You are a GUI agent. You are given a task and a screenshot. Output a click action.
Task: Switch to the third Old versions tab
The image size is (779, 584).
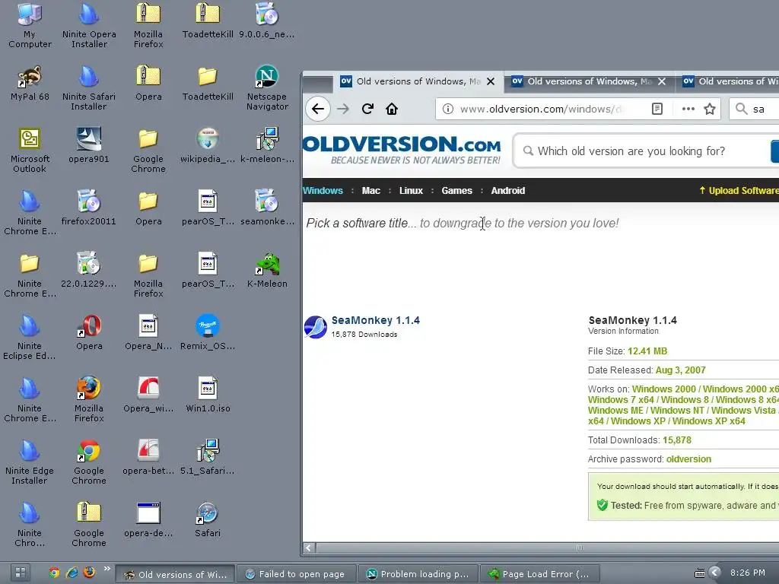[x=728, y=81]
